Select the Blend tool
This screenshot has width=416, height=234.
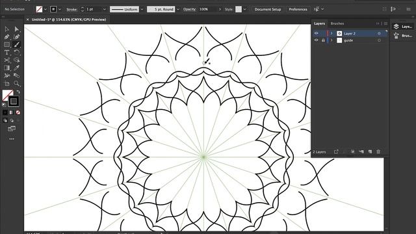(17, 76)
